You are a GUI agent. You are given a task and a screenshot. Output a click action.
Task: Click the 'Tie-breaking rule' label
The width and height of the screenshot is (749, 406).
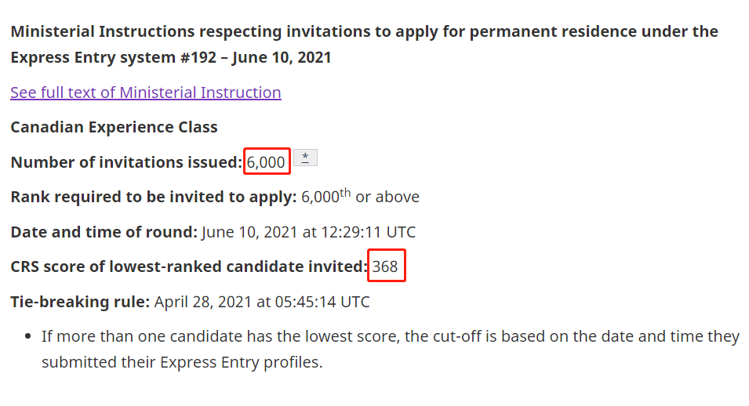click(80, 302)
